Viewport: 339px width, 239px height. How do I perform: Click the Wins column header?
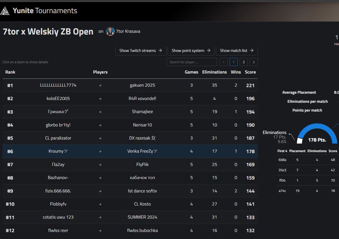coord(236,72)
